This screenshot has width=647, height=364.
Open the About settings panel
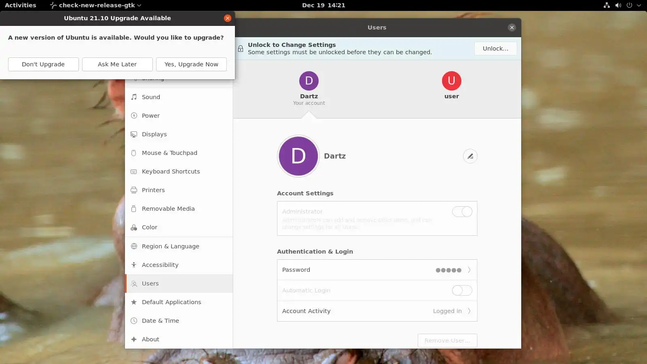[179, 339]
